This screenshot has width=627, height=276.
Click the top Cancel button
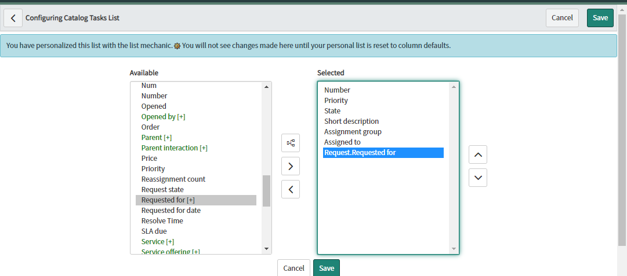point(562,18)
